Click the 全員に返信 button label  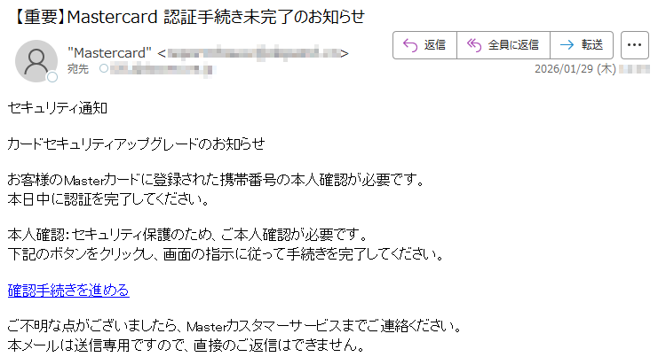pos(513,45)
